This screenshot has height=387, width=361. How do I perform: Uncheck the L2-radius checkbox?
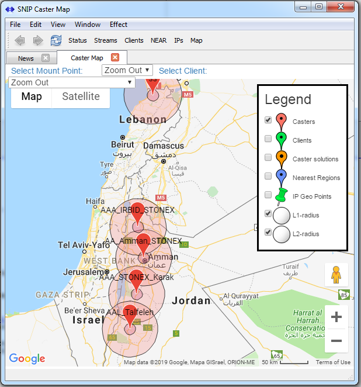click(x=268, y=232)
